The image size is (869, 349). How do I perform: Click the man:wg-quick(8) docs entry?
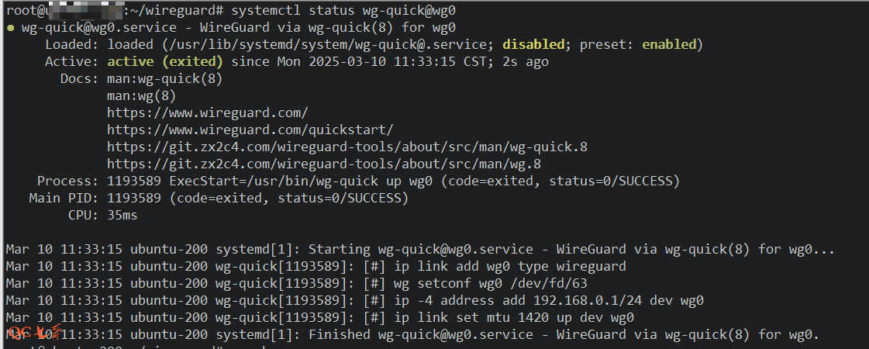click(x=164, y=78)
